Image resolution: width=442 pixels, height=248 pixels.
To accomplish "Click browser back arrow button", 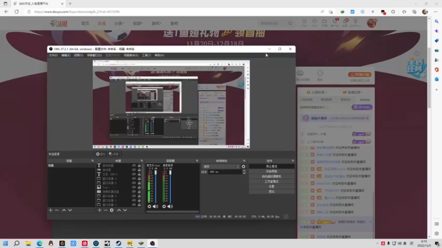I will [7, 12].
